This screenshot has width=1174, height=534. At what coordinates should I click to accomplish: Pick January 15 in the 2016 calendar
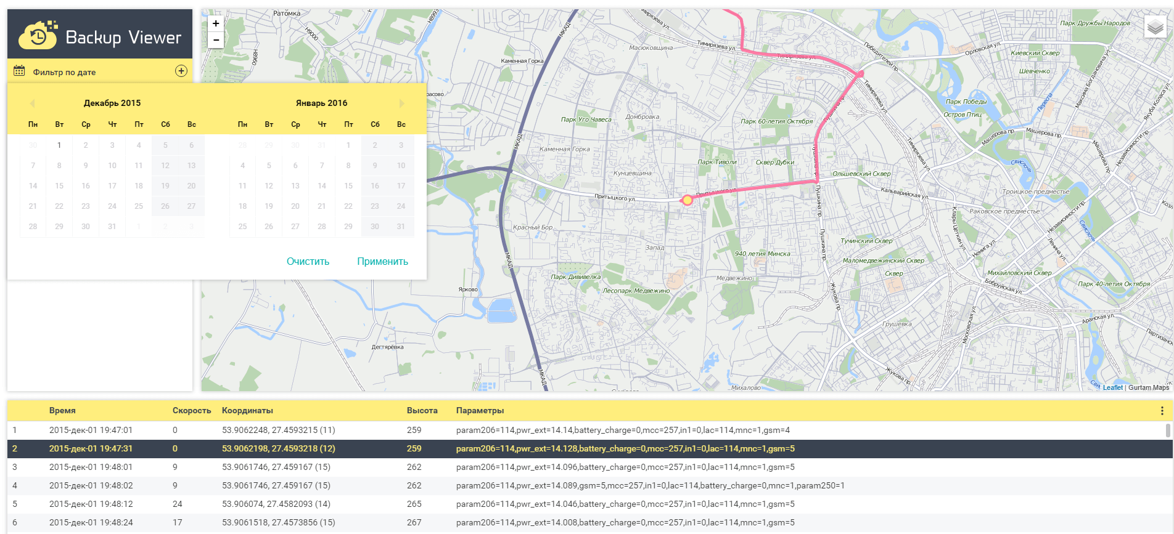(x=348, y=186)
